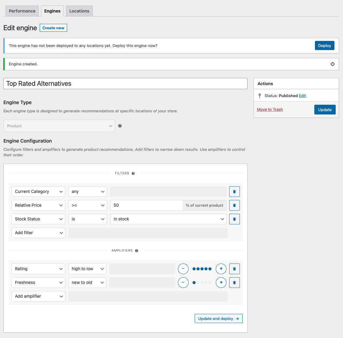The width and height of the screenshot is (343, 338).
Task: Delete the Rating amplifier
Action: (x=234, y=269)
